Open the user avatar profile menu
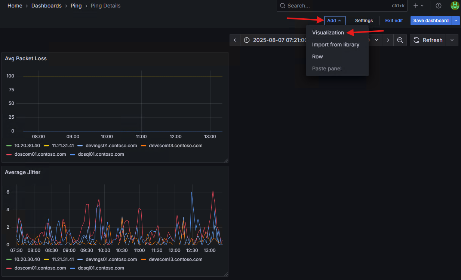461x280 pixels. tap(455, 6)
